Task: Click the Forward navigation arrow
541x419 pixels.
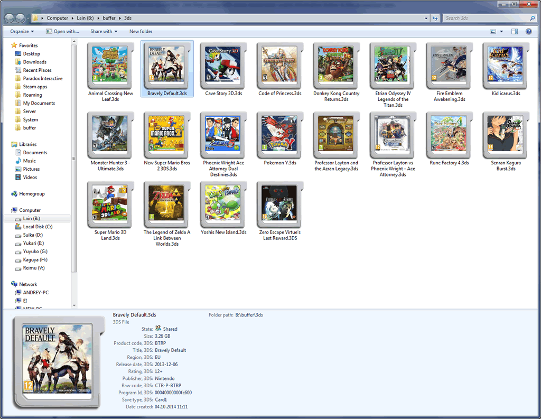Action: coord(21,18)
